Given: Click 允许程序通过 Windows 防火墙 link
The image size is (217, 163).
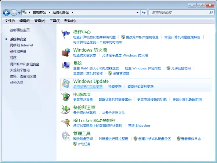Looking at the screenshot, I should click(x=125, y=55).
